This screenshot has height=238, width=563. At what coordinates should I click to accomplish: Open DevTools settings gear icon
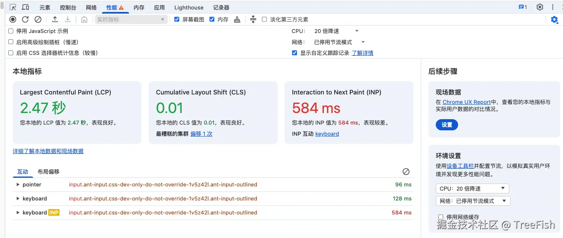(540, 7)
